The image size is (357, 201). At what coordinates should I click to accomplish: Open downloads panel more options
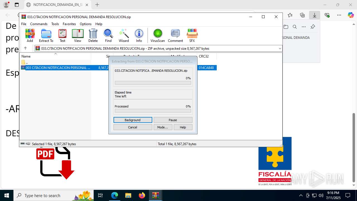tap(304, 27)
